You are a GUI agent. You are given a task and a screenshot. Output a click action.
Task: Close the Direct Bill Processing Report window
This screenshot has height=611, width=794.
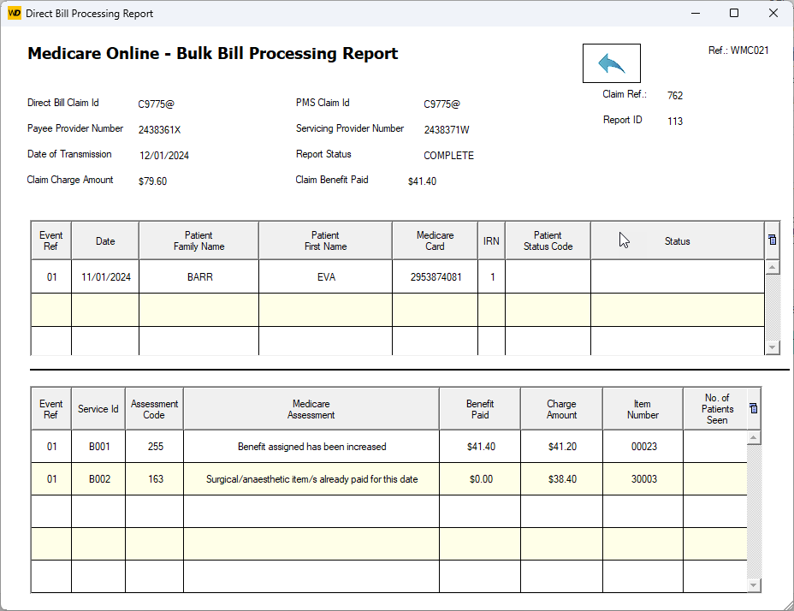[x=773, y=13]
